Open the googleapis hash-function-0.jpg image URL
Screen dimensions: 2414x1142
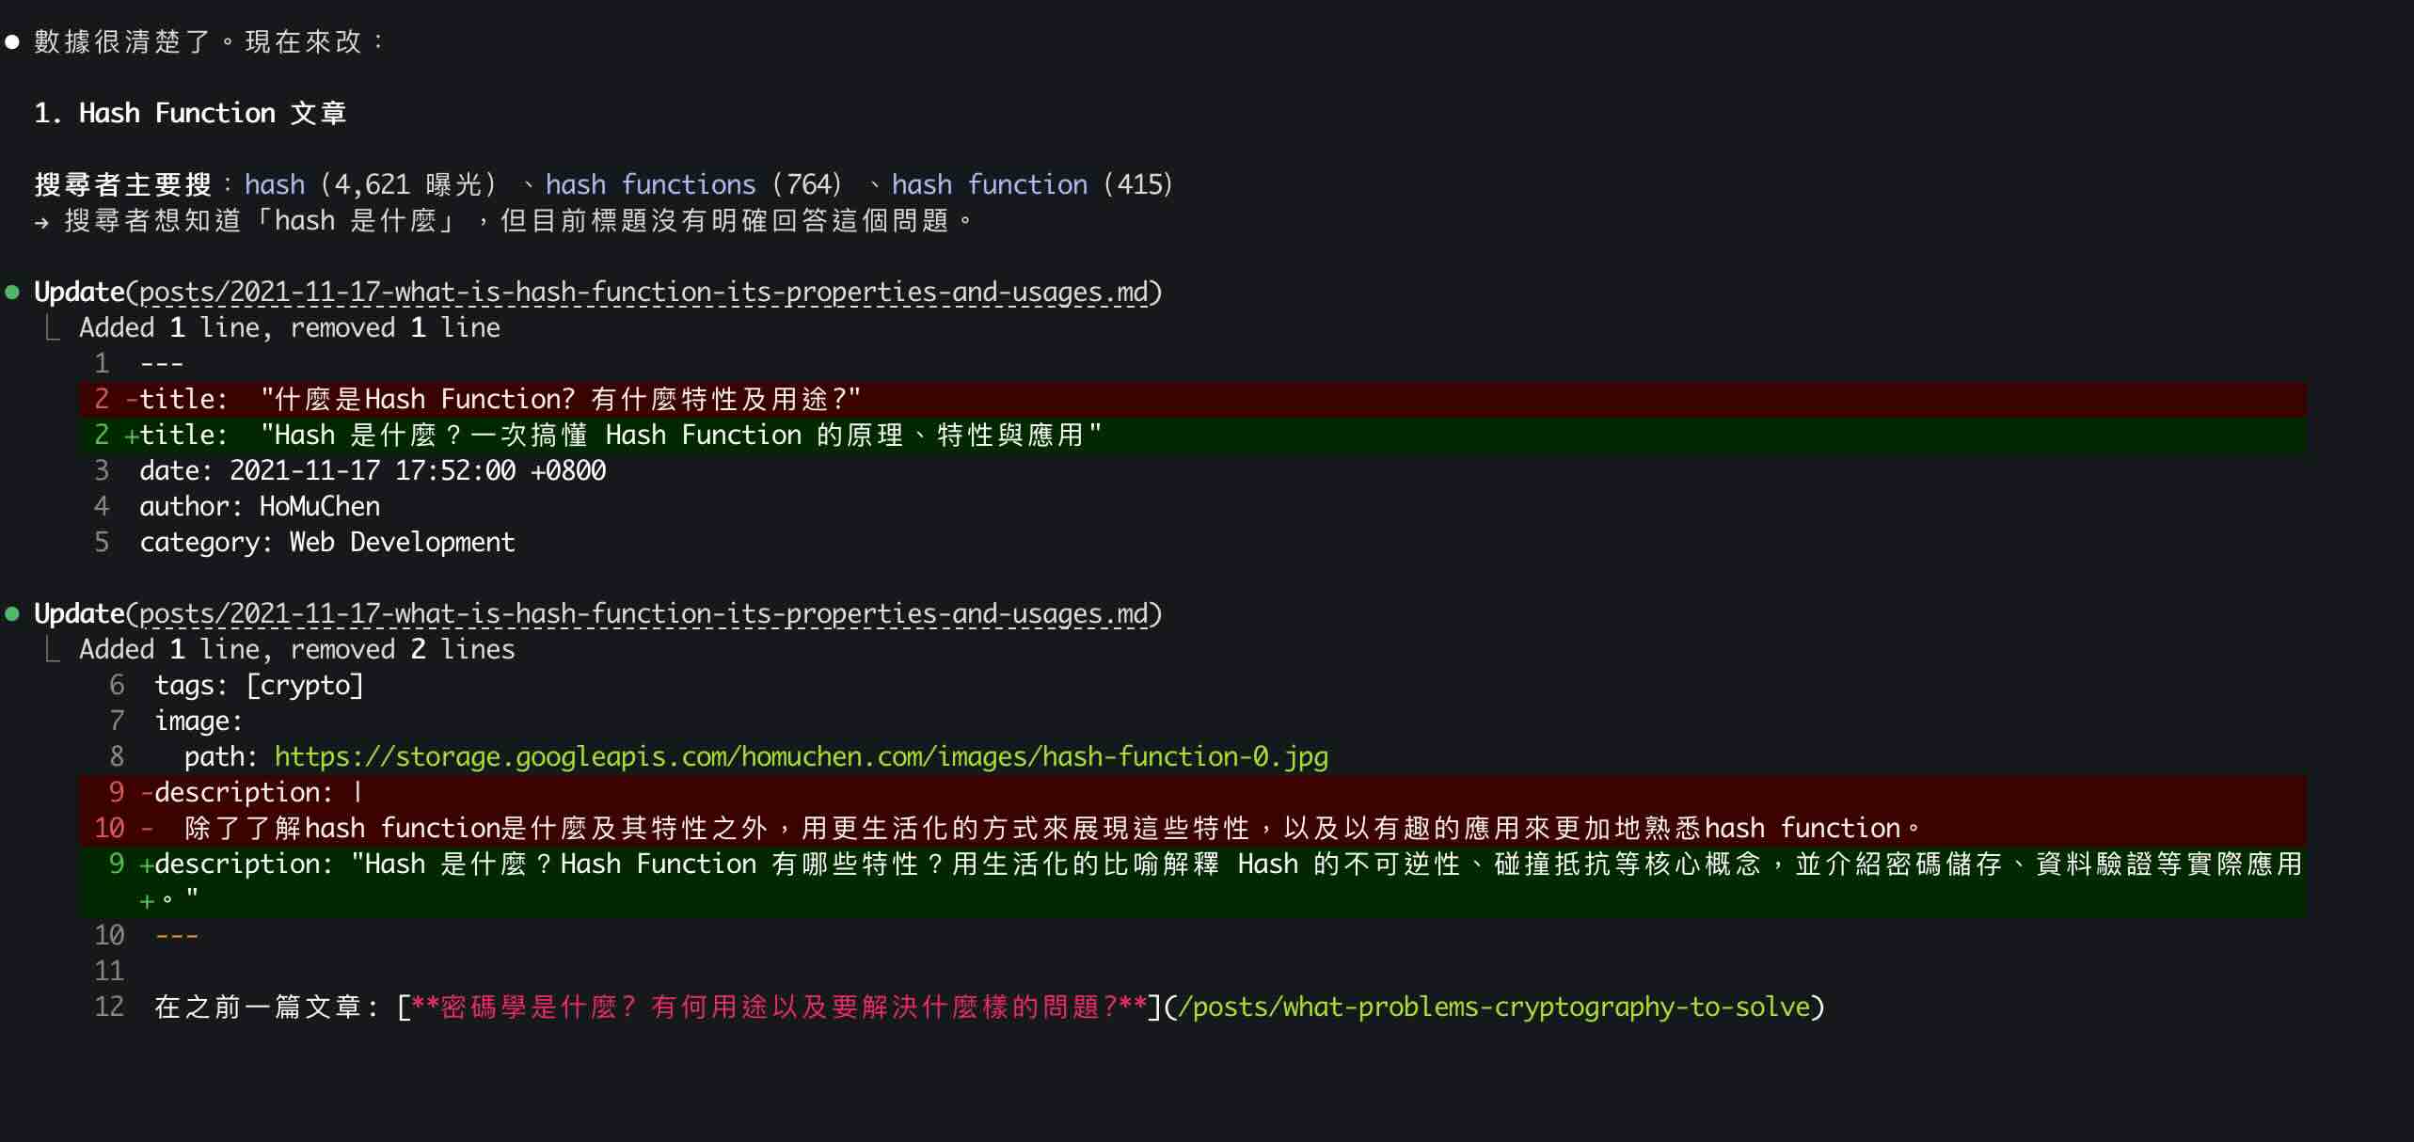[801, 756]
